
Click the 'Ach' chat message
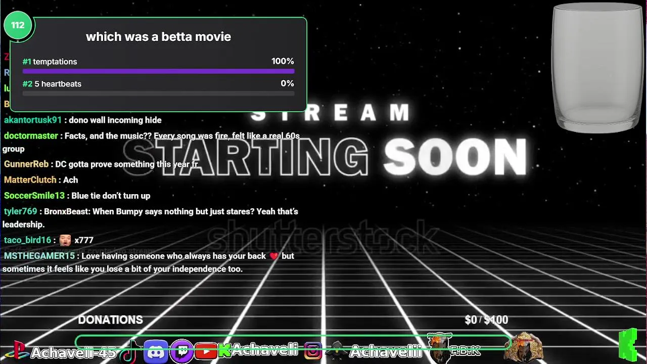[71, 180]
